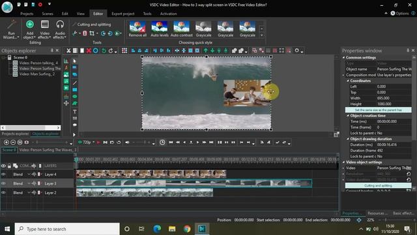Open the Activation tab

(x=168, y=14)
